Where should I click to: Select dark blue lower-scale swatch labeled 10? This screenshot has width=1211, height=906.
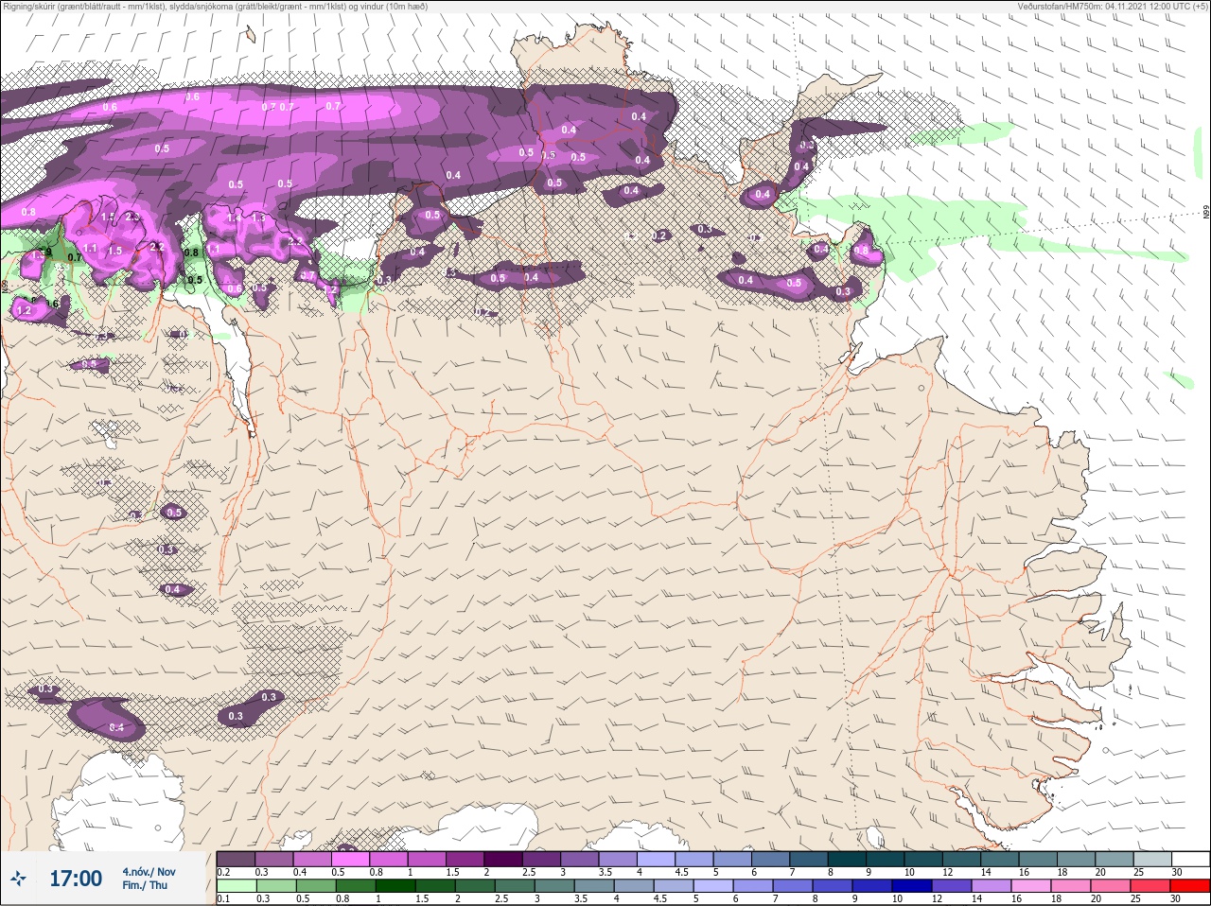(x=912, y=886)
